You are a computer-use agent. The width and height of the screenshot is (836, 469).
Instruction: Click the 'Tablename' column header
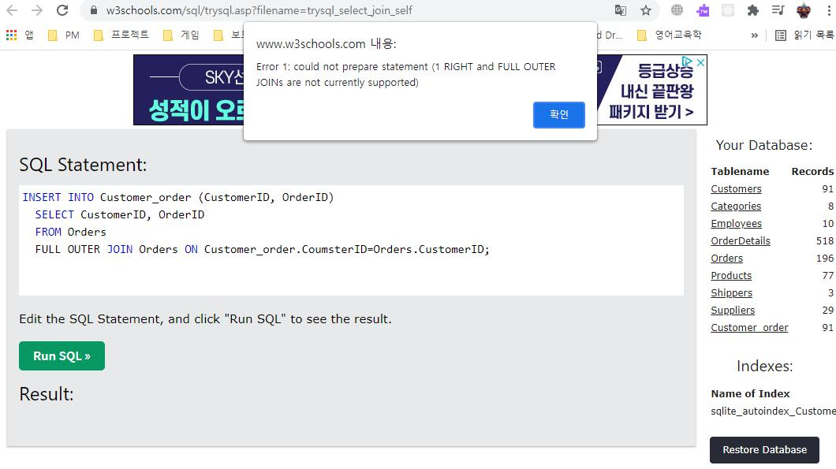740,172
